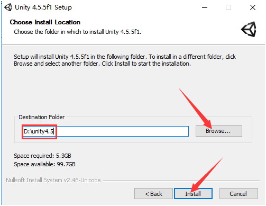Click the Destination Folder group label
The width and height of the screenshot is (266, 206).
click(42, 117)
